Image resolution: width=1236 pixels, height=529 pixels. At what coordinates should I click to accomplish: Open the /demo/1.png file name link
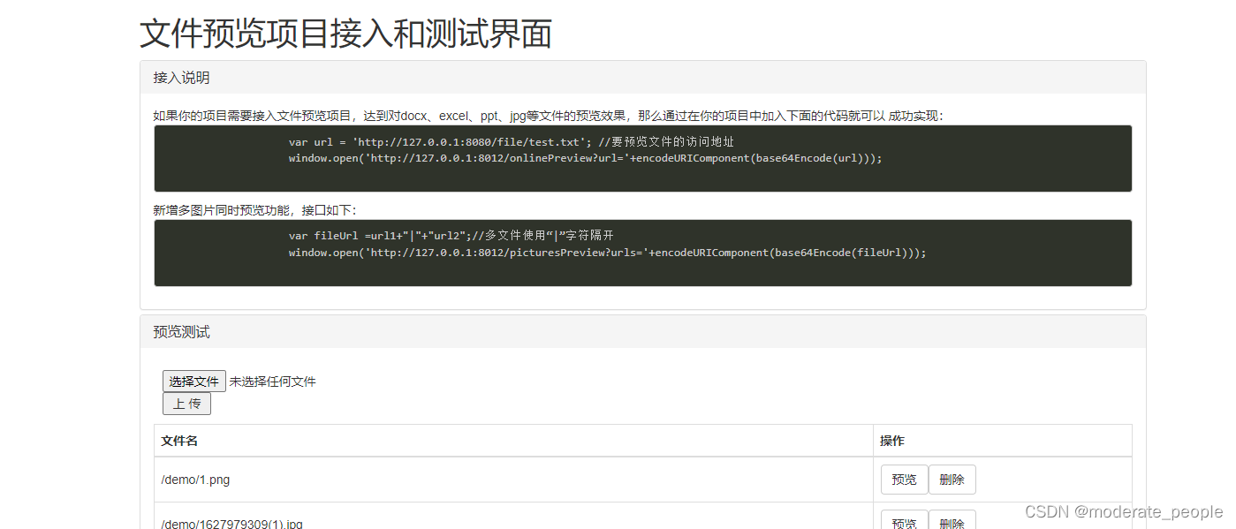point(195,479)
